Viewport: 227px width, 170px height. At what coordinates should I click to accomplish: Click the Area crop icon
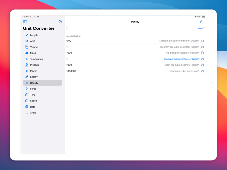pyautogui.click(x=27, y=41)
